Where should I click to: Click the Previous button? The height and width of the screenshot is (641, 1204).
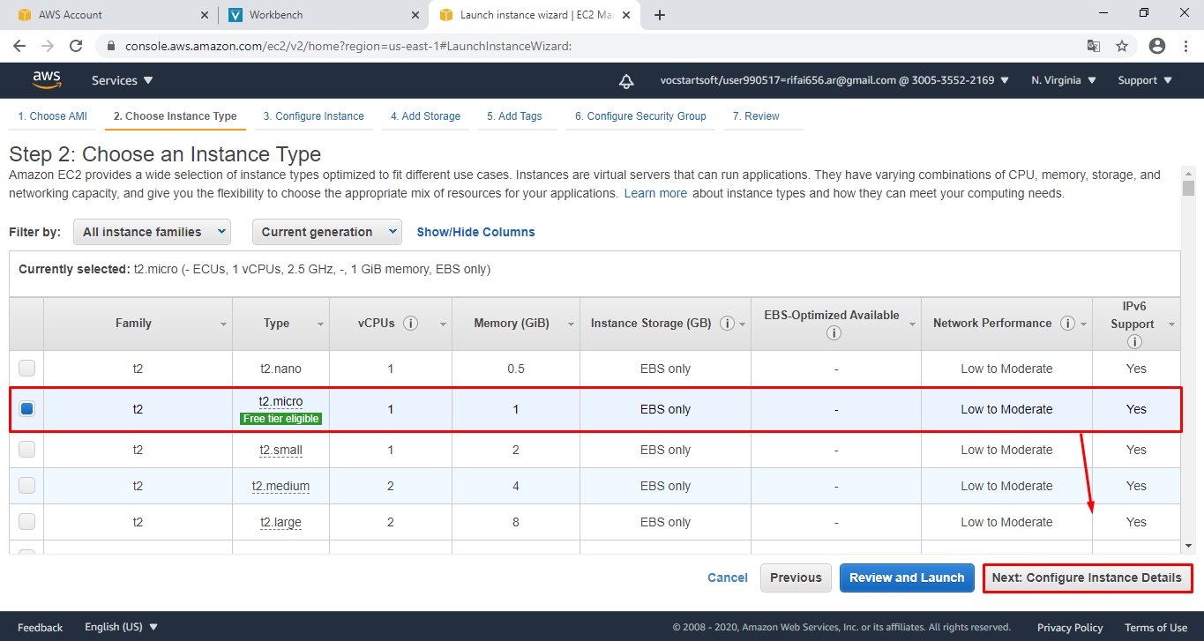pyautogui.click(x=796, y=578)
